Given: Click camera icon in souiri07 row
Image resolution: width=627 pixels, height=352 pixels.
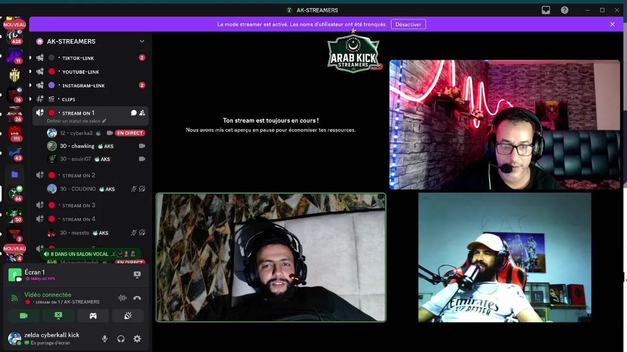Looking at the screenshot, I should pyautogui.click(x=142, y=159).
